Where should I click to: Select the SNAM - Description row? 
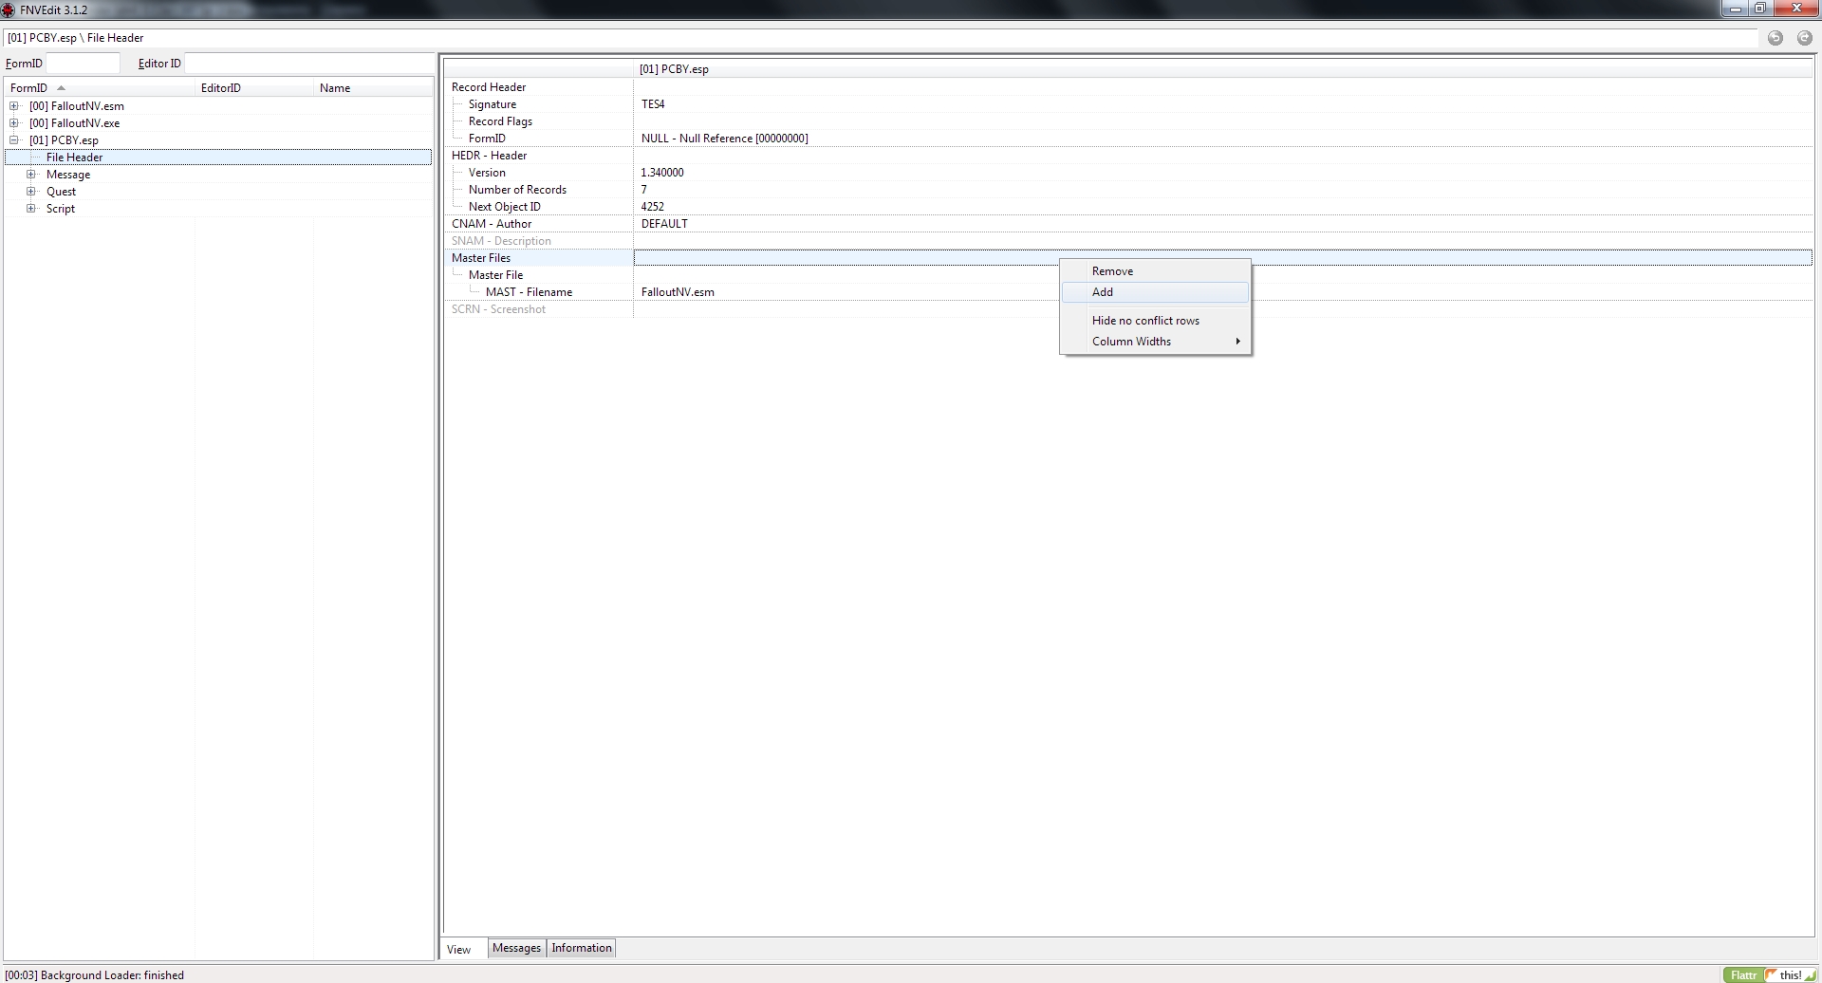1128,241
